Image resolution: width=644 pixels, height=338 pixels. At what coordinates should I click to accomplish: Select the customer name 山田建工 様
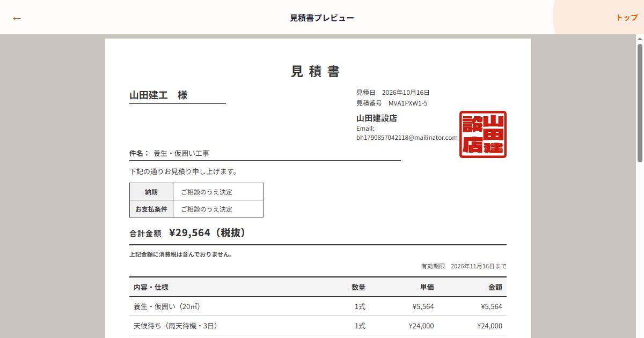[x=158, y=95]
